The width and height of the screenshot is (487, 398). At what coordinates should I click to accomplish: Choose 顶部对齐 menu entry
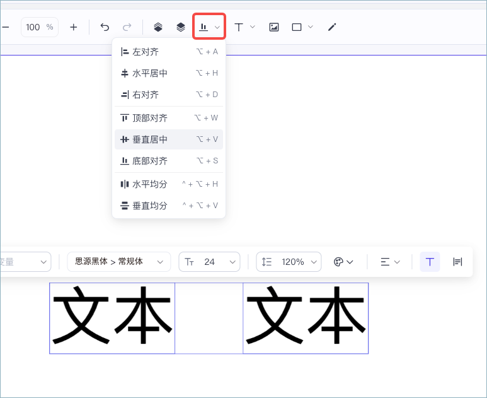point(169,118)
